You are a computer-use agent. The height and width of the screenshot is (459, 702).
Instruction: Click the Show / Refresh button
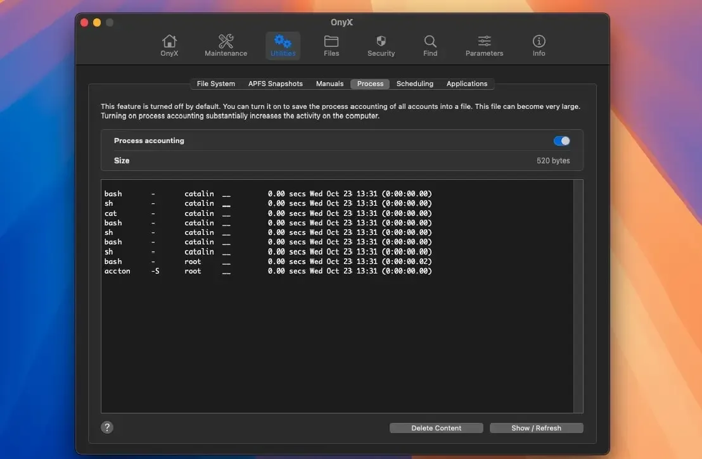(537, 428)
